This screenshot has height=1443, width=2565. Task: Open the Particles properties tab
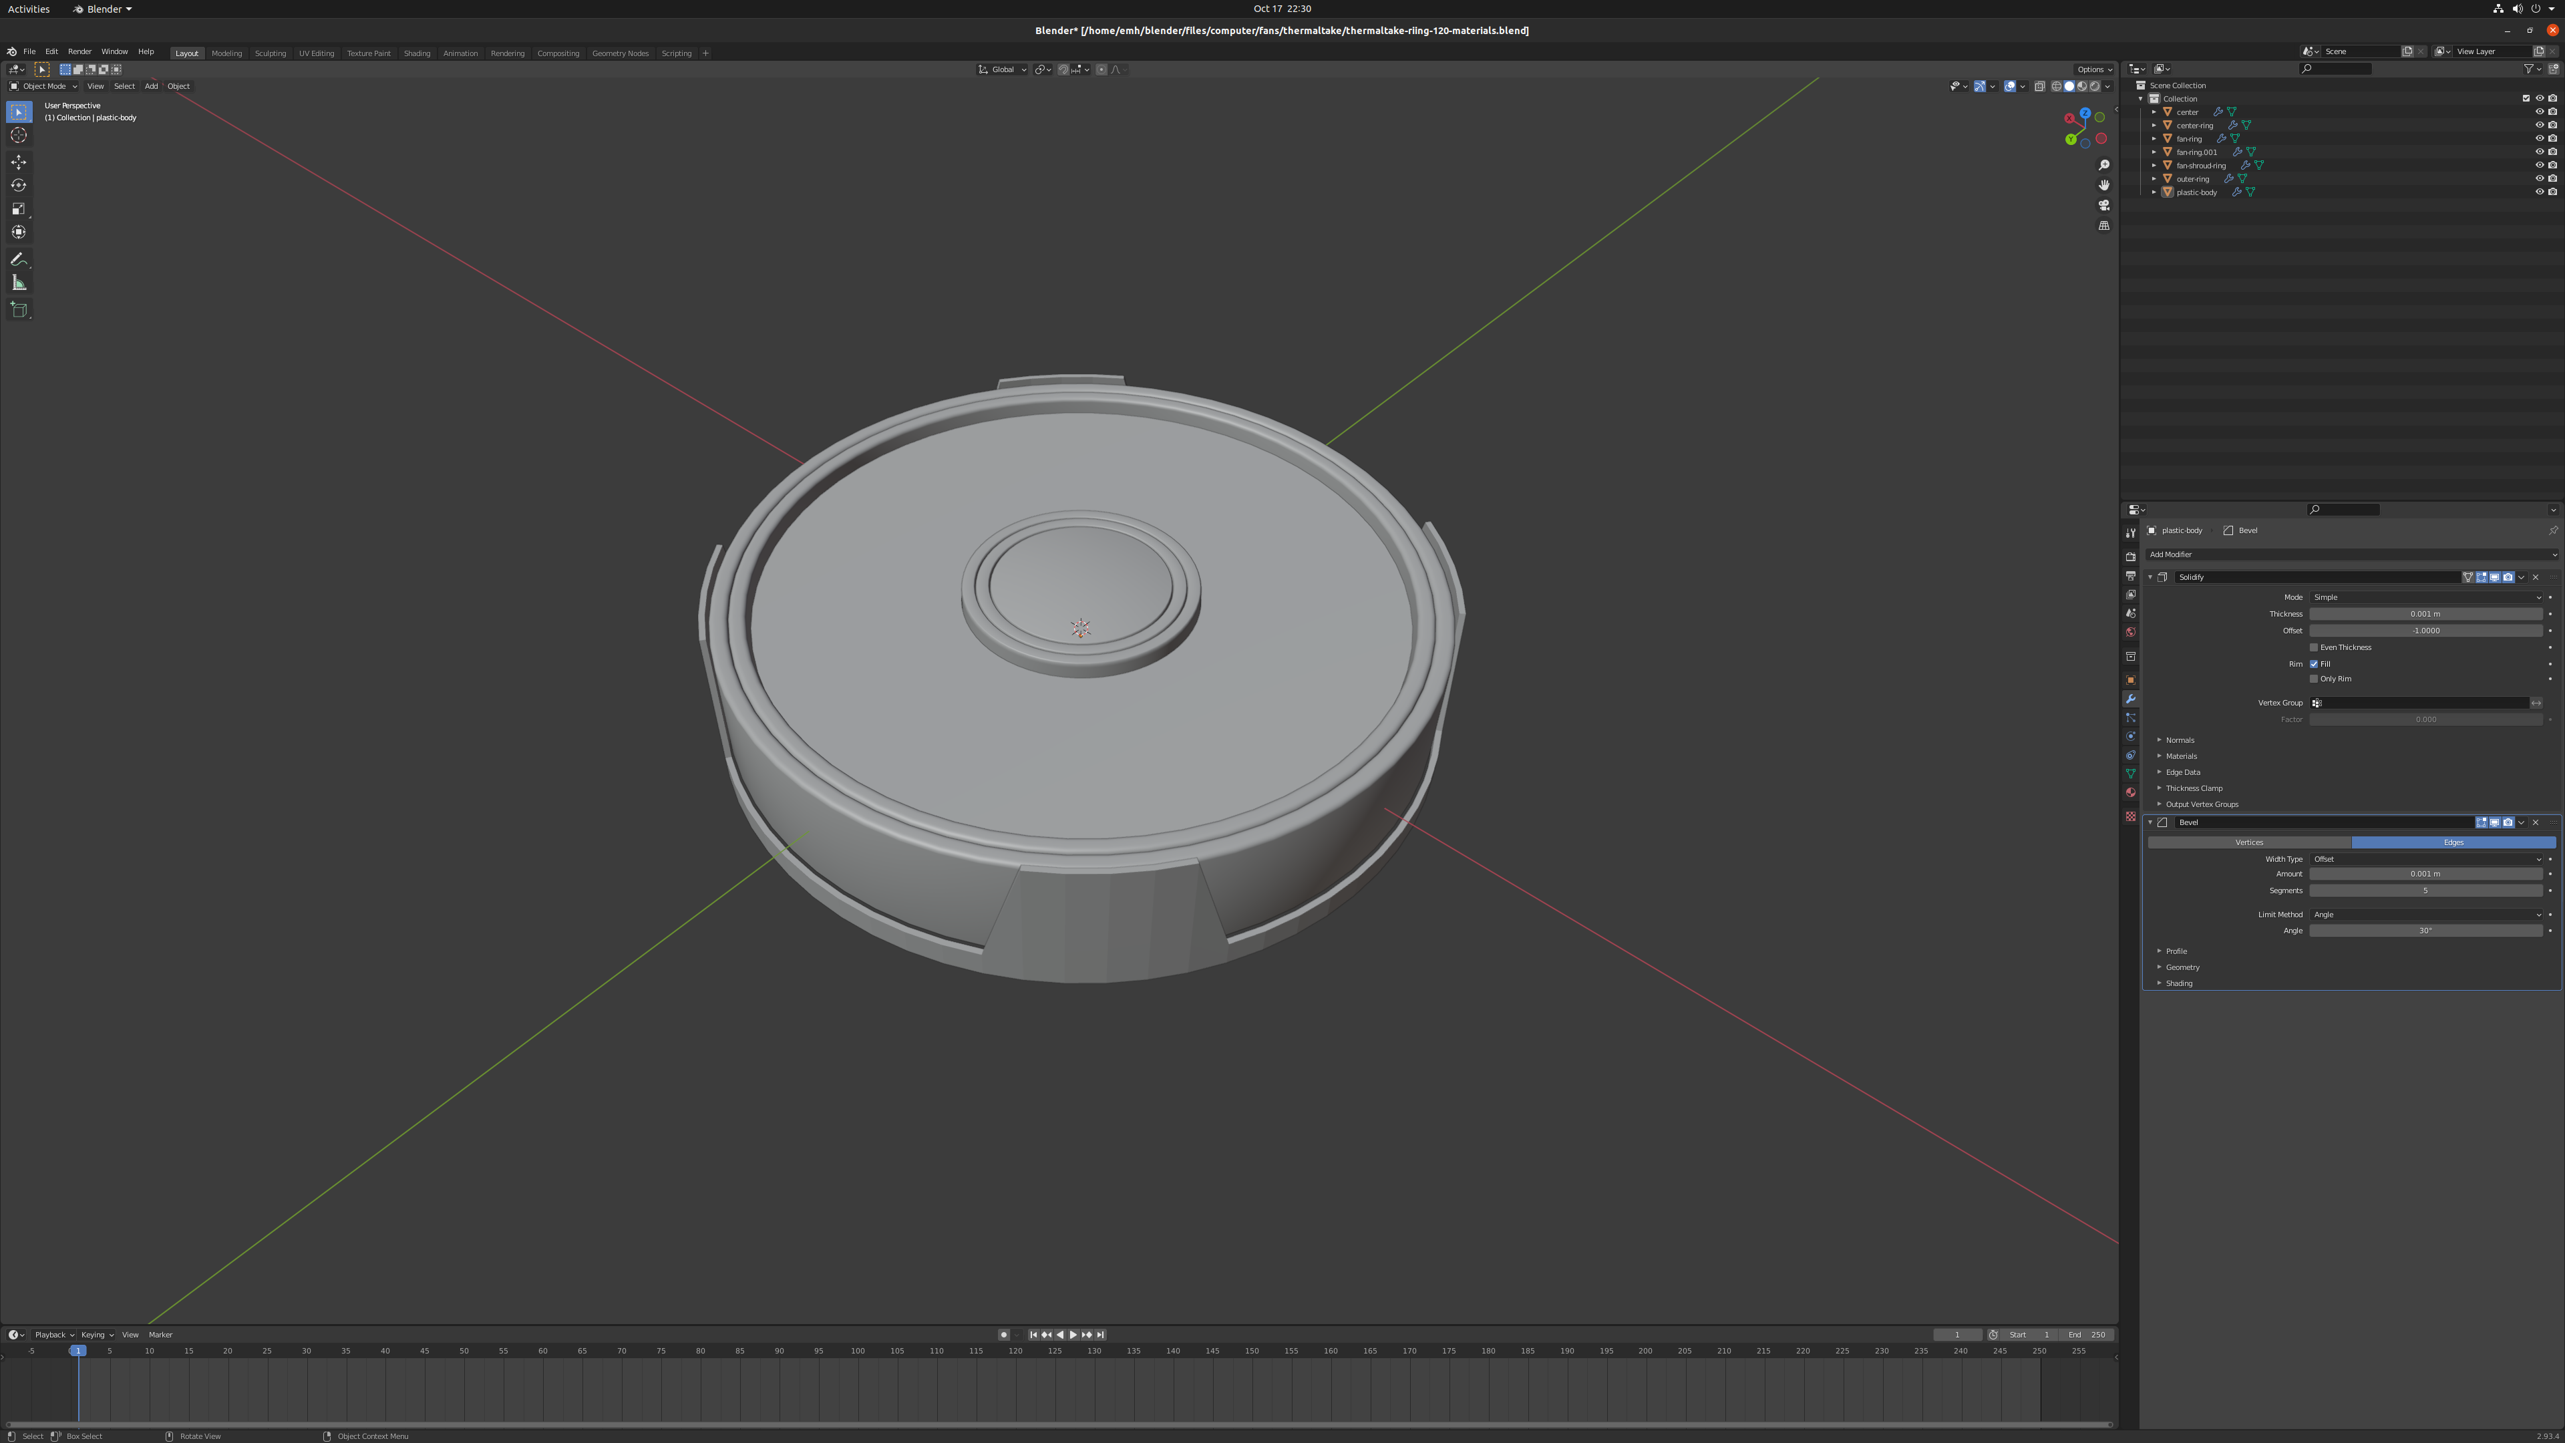pyautogui.click(x=2131, y=718)
